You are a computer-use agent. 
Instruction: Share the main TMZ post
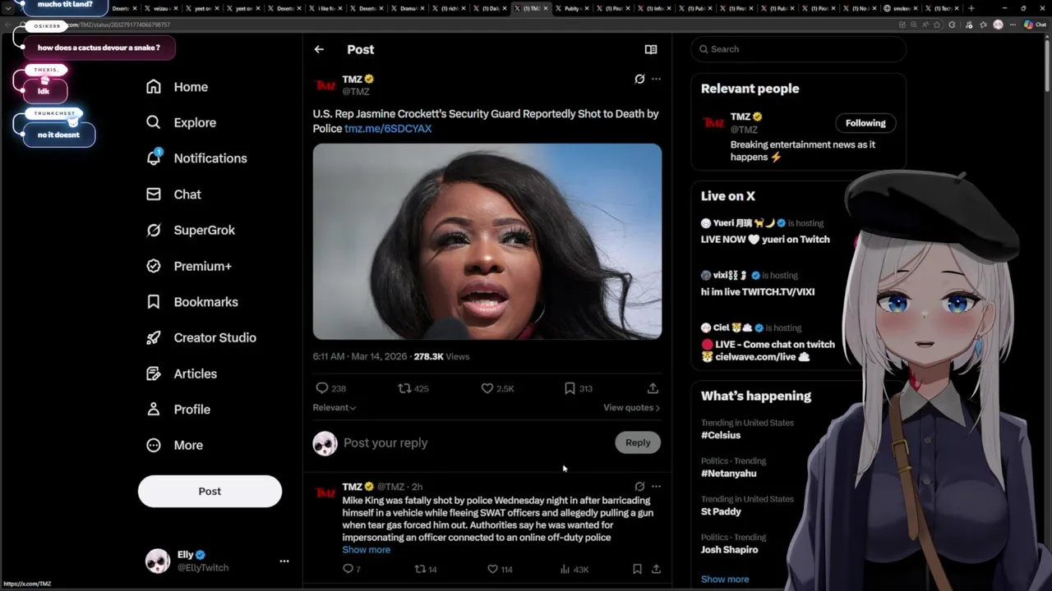[x=653, y=388]
